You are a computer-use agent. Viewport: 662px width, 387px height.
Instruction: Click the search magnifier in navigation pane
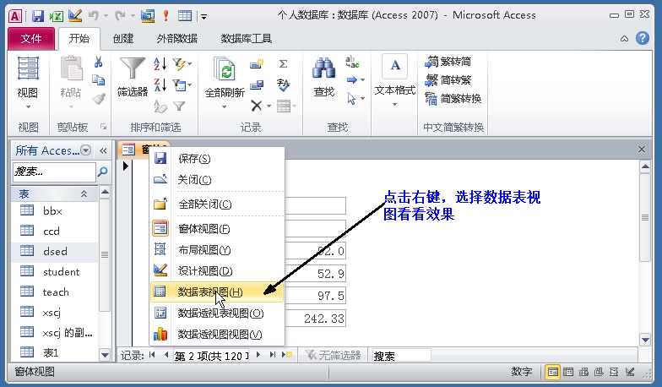[103, 172]
